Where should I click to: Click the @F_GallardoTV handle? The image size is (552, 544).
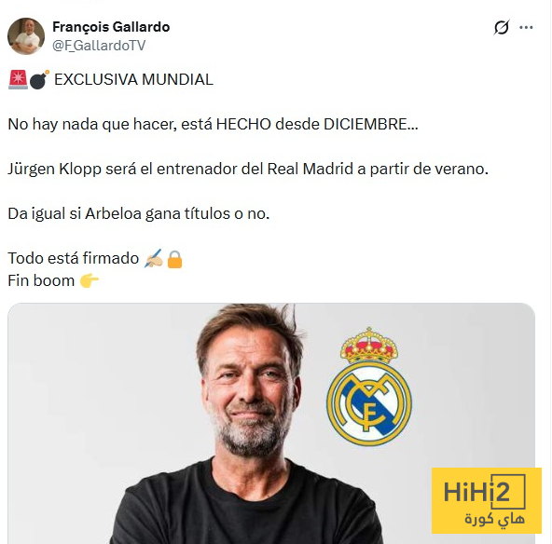[x=99, y=46]
